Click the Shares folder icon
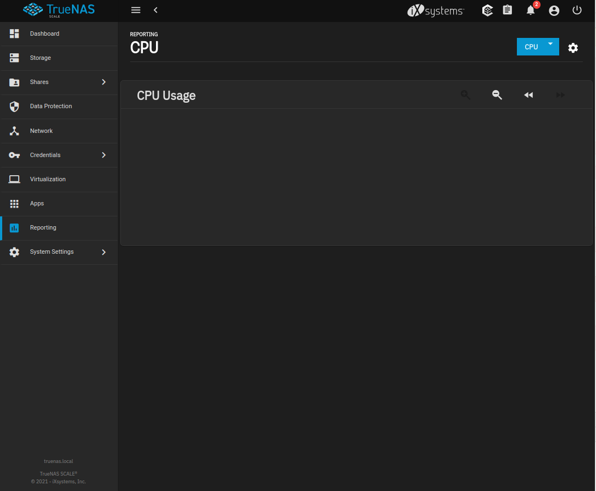This screenshot has width=596, height=491. (x=14, y=82)
